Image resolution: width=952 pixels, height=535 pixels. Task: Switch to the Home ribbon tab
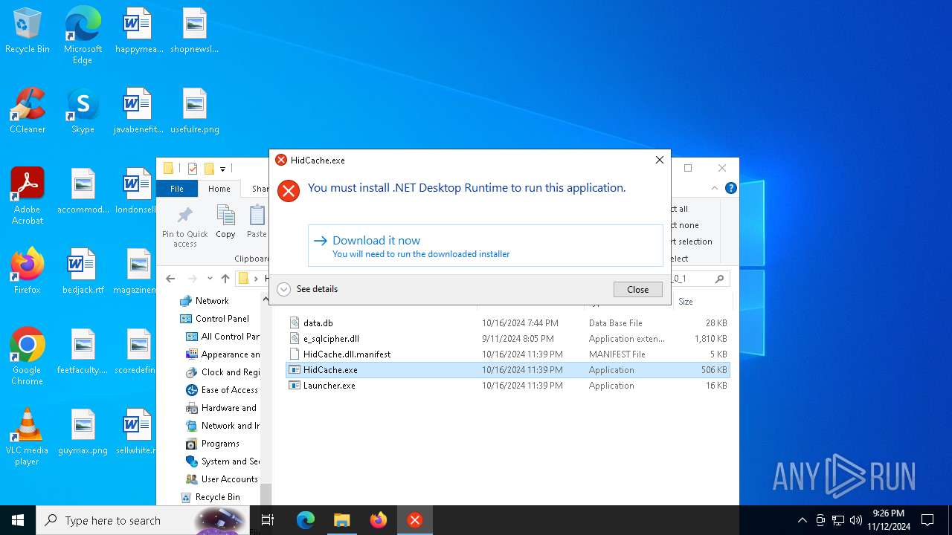pyautogui.click(x=219, y=189)
